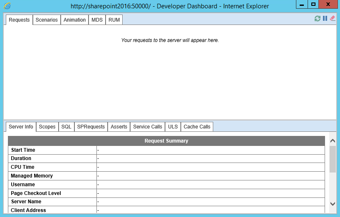Select the Client Address row label
This screenshot has height=217, width=340.
(28, 210)
